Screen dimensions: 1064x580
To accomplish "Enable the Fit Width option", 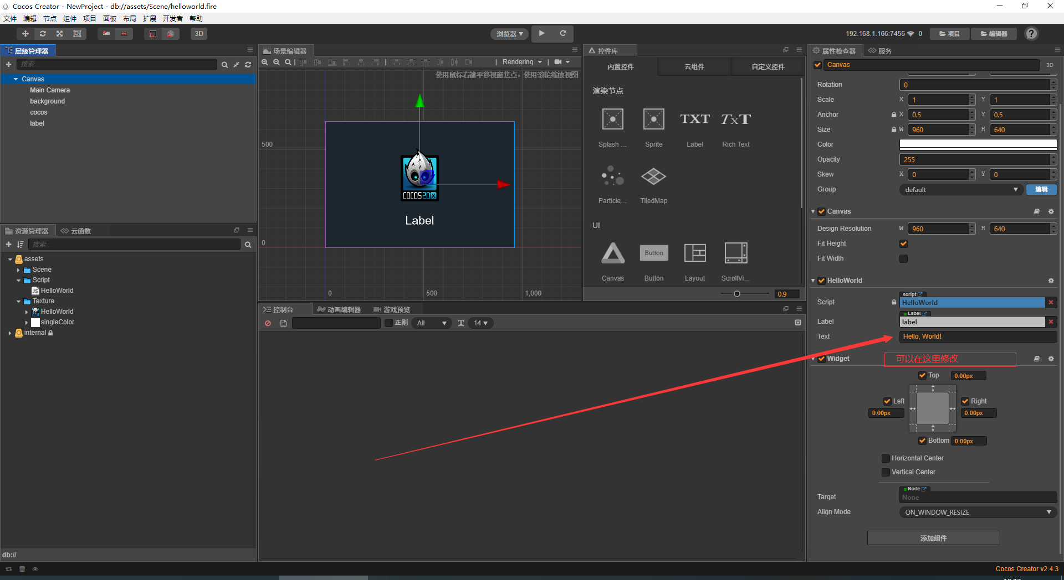I will click(x=903, y=258).
